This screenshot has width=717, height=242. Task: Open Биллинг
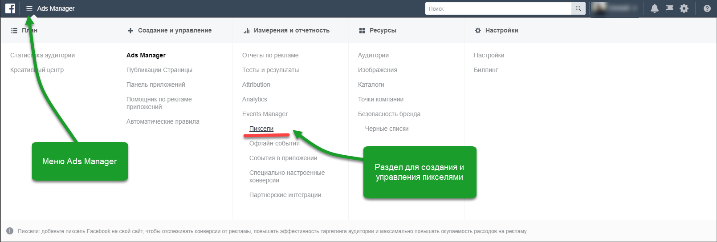[x=486, y=70]
